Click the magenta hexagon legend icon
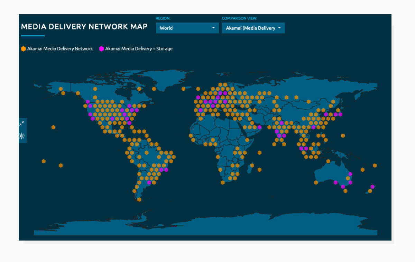Viewport: 415px width, 262px height. click(101, 49)
